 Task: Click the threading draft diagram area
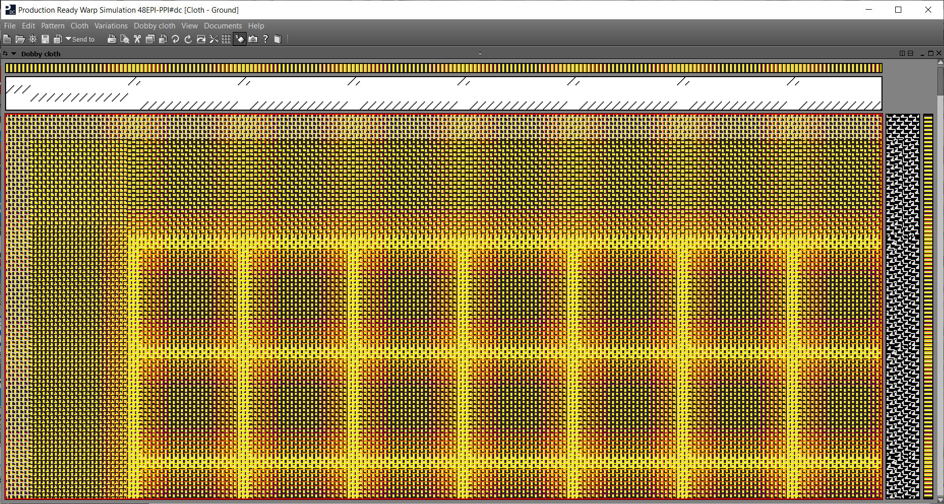(443, 93)
